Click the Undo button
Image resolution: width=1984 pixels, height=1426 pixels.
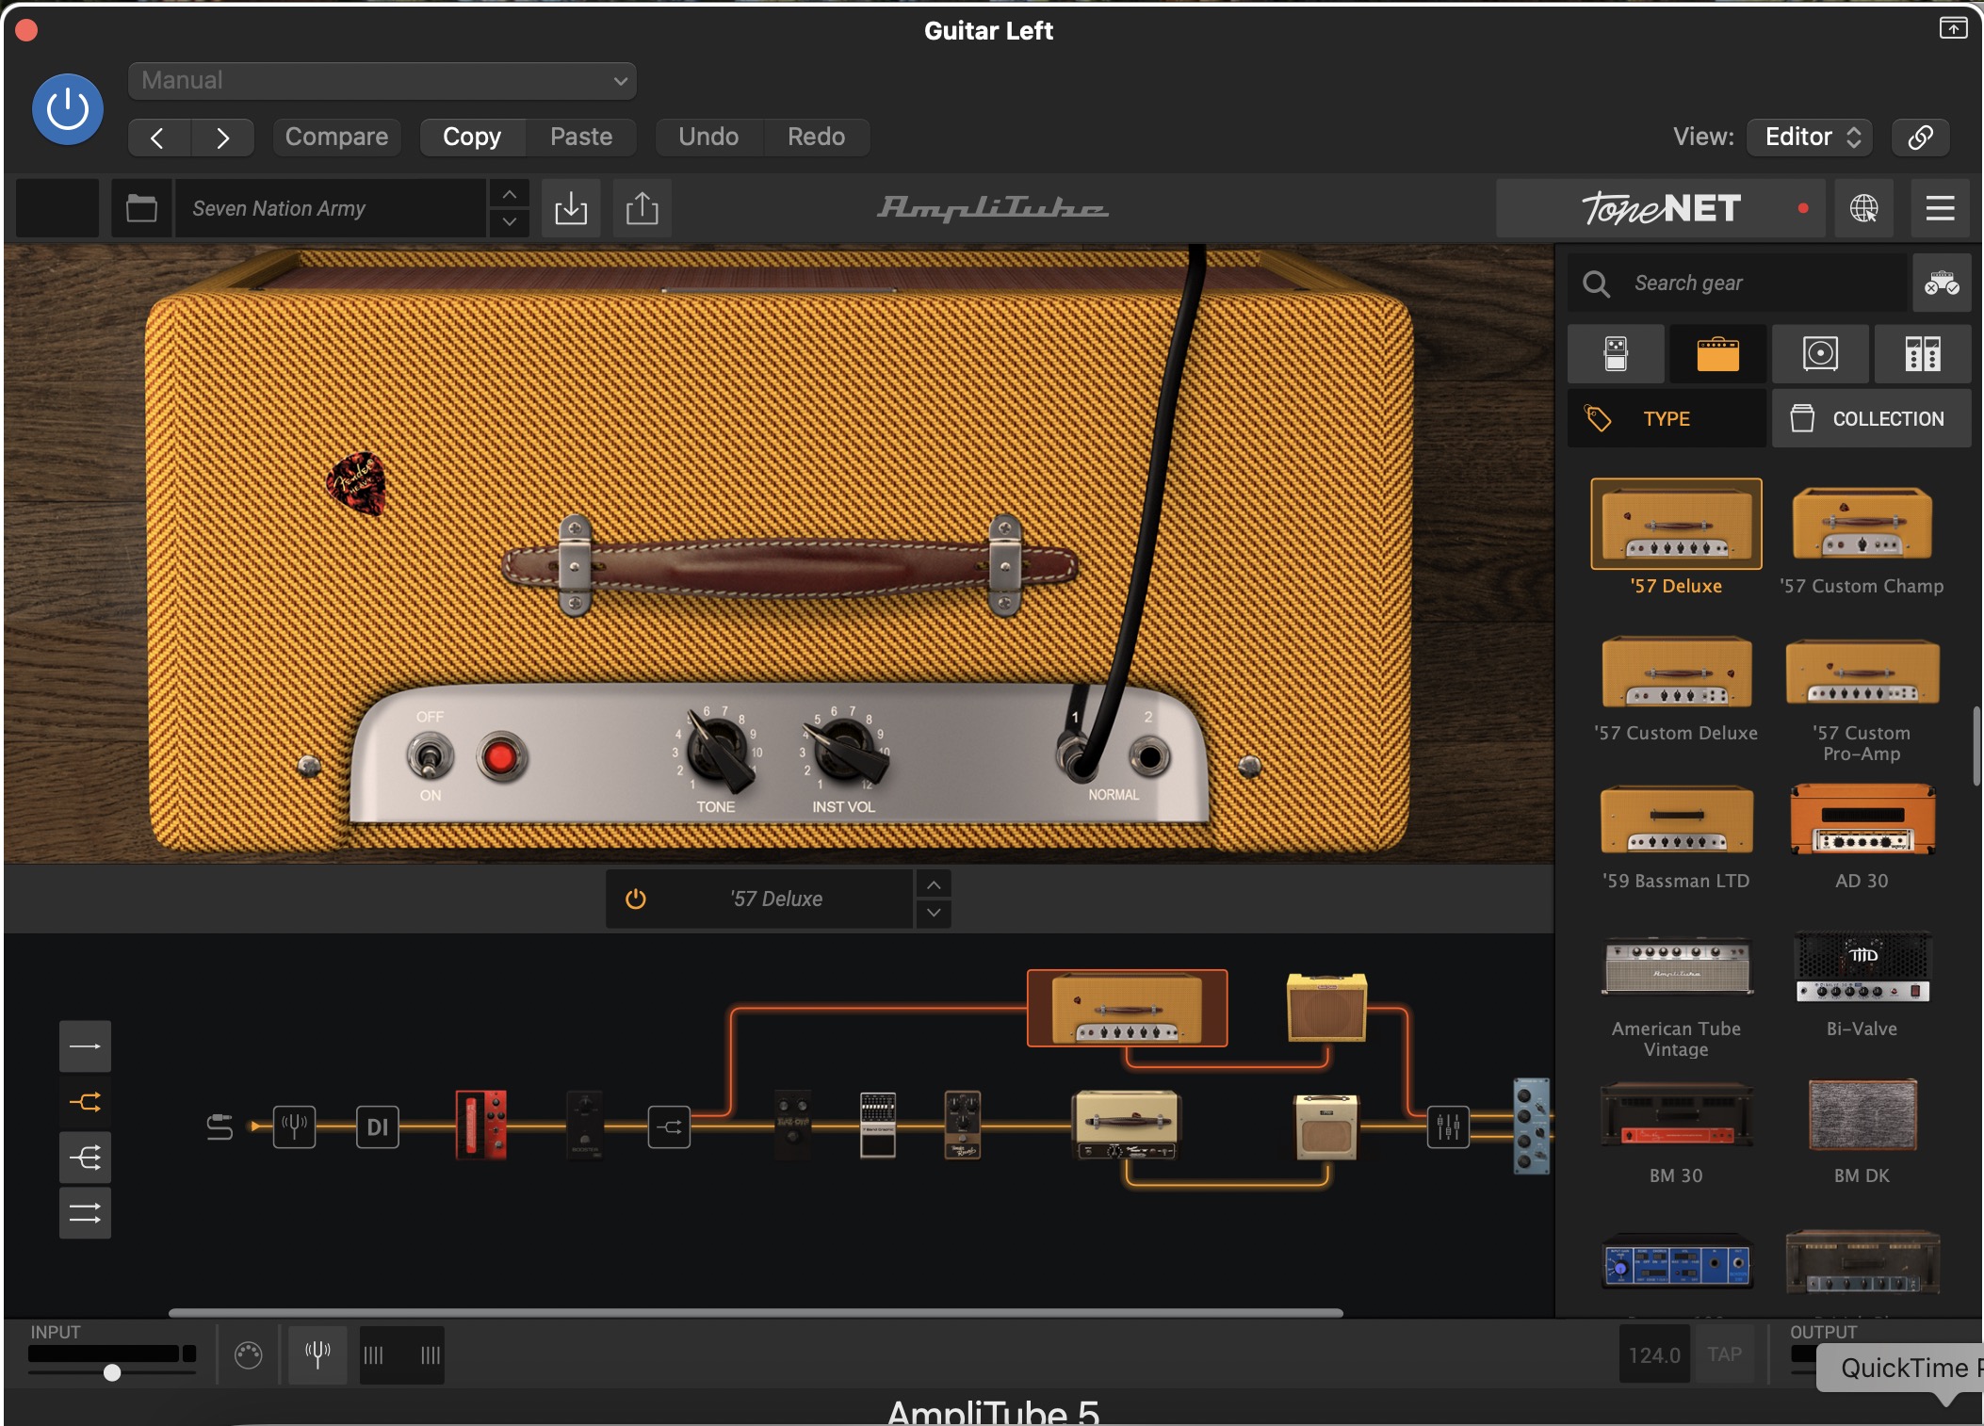pyautogui.click(x=708, y=138)
